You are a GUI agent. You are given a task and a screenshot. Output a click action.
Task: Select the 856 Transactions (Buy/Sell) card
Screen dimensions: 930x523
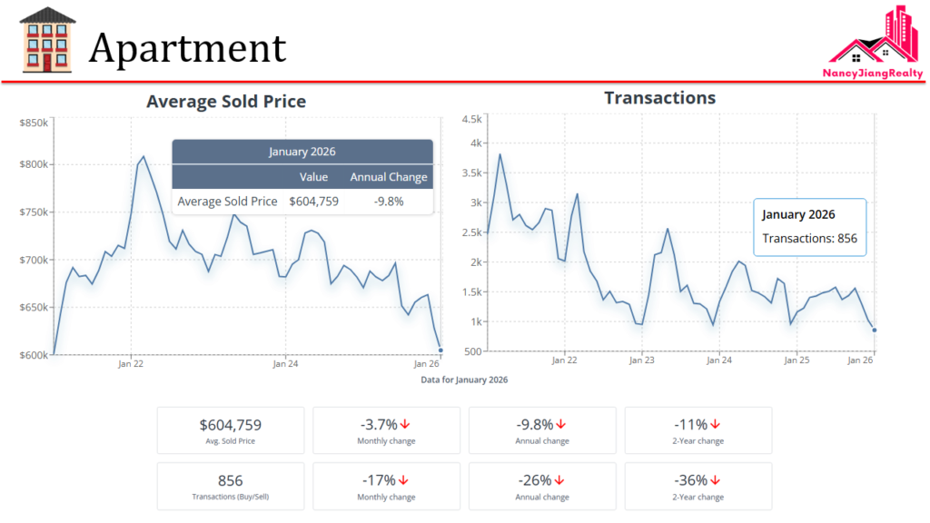pos(231,487)
